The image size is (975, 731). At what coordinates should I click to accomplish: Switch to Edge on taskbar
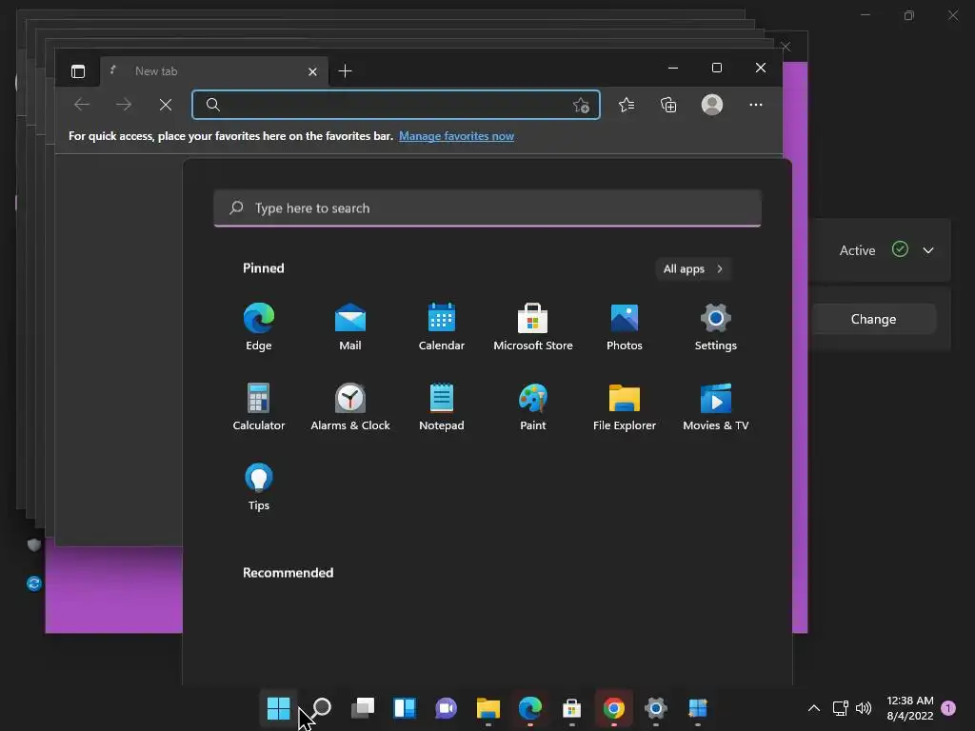[529, 708]
